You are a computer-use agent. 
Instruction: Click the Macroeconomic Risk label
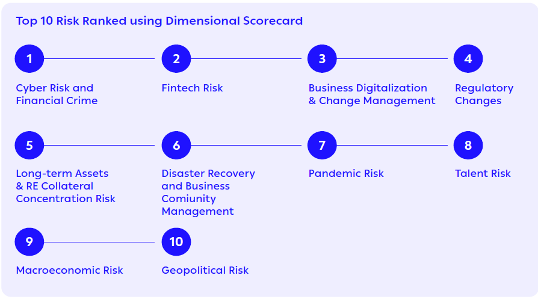pyautogui.click(x=69, y=270)
